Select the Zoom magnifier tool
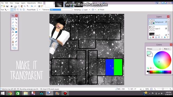The width and height of the screenshot is (173, 97). coord(16,26)
